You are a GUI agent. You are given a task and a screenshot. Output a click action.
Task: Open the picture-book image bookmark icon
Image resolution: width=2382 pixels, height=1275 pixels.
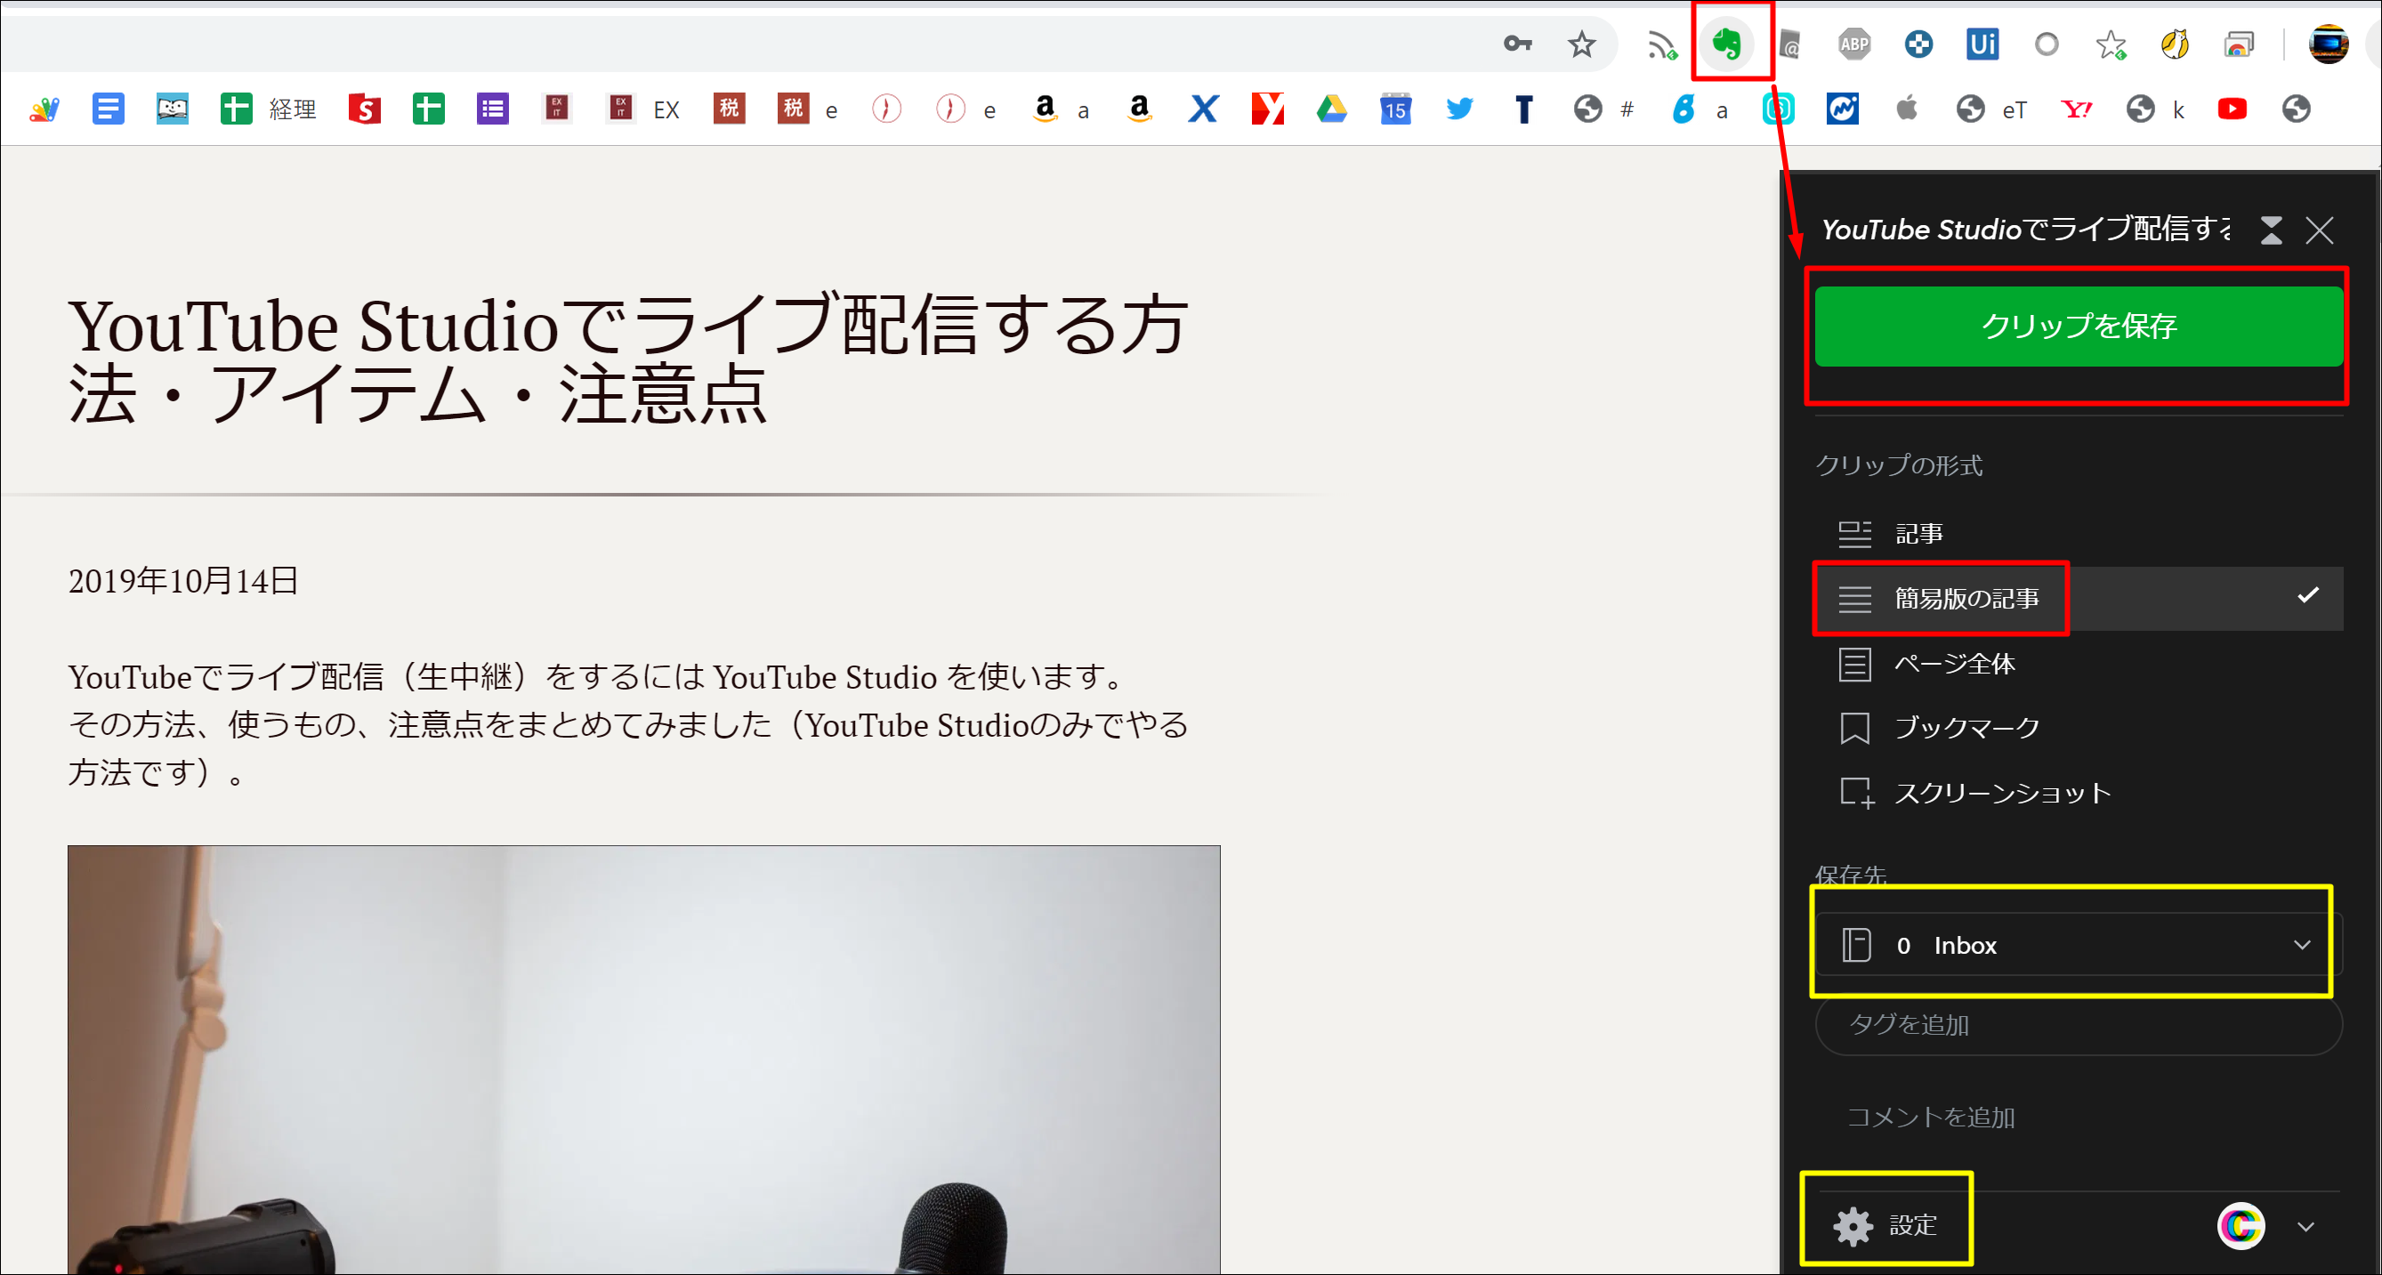click(172, 109)
